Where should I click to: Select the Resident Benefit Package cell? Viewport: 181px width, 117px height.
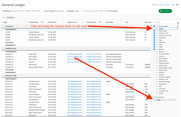[37, 110]
